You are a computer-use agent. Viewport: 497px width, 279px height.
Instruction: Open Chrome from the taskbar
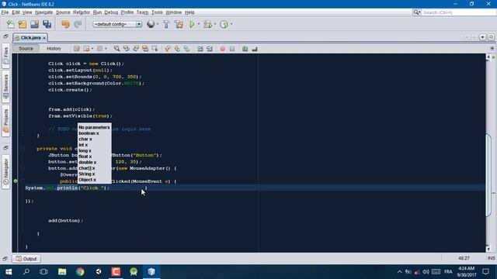[x=80, y=272]
